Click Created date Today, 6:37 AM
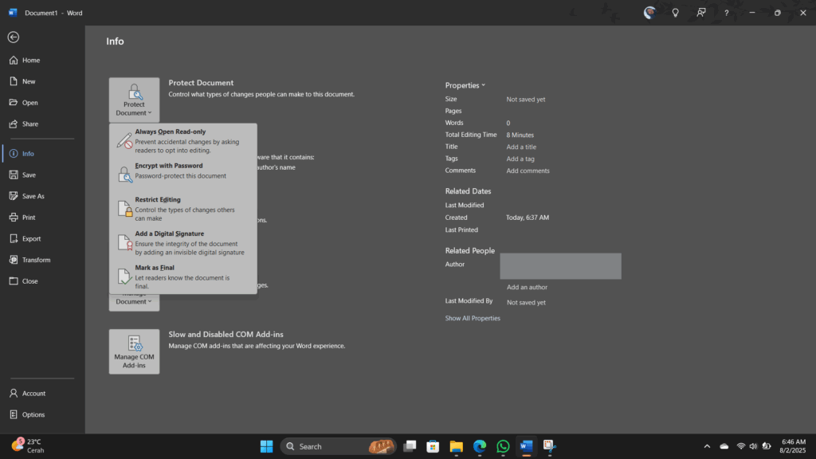This screenshot has width=816, height=459. 528,218
